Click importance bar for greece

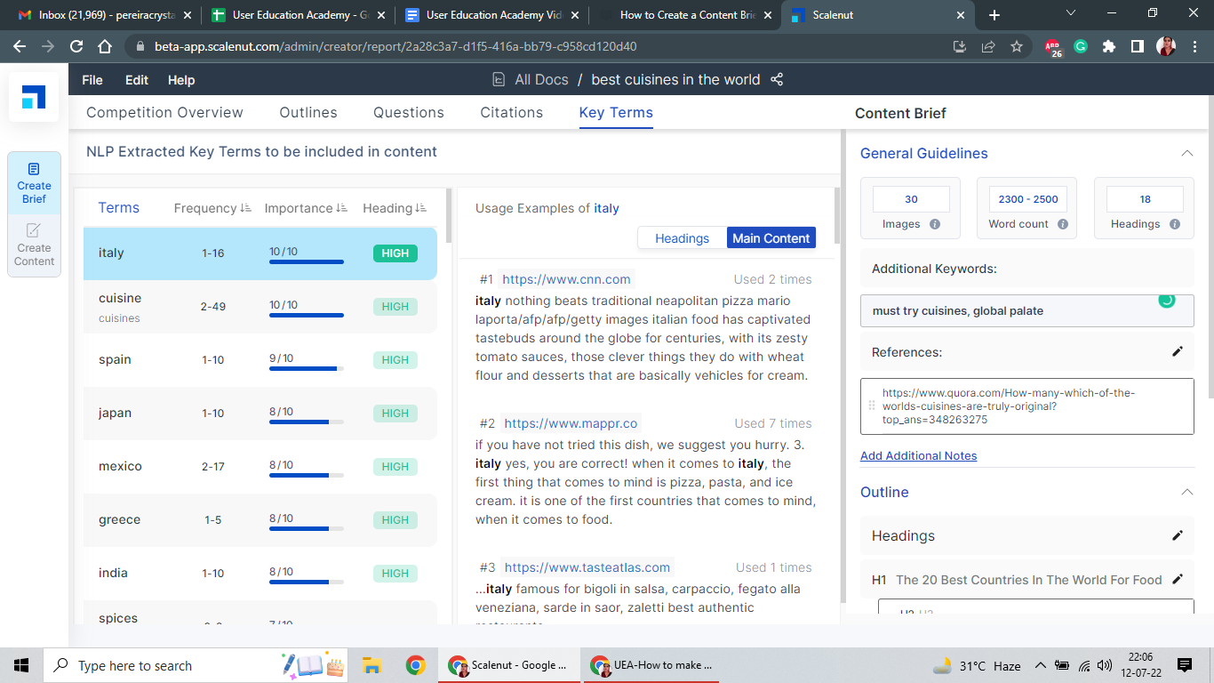coord(307,528)
